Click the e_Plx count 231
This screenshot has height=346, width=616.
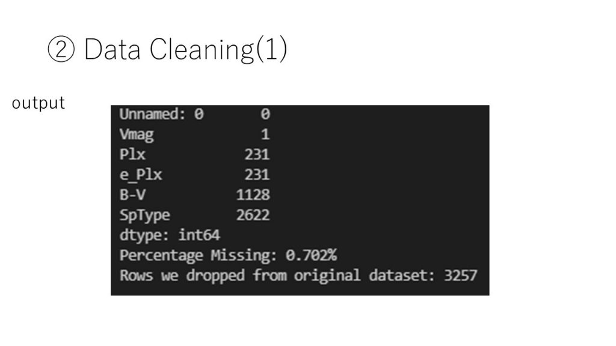(x=257, y=175)
